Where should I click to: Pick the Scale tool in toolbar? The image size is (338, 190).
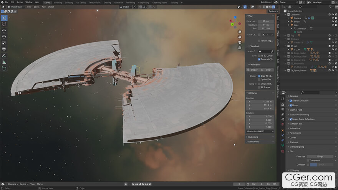click(4, 43)
